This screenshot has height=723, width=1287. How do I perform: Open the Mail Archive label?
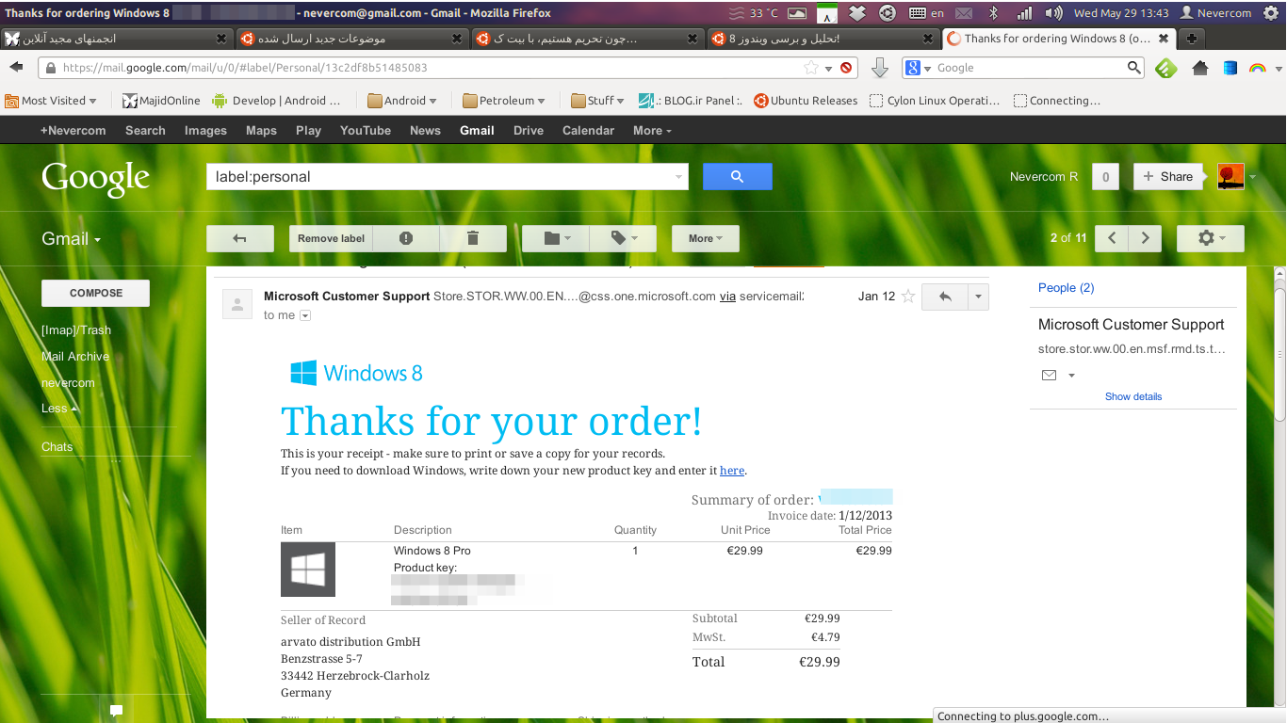pos(75,357)
